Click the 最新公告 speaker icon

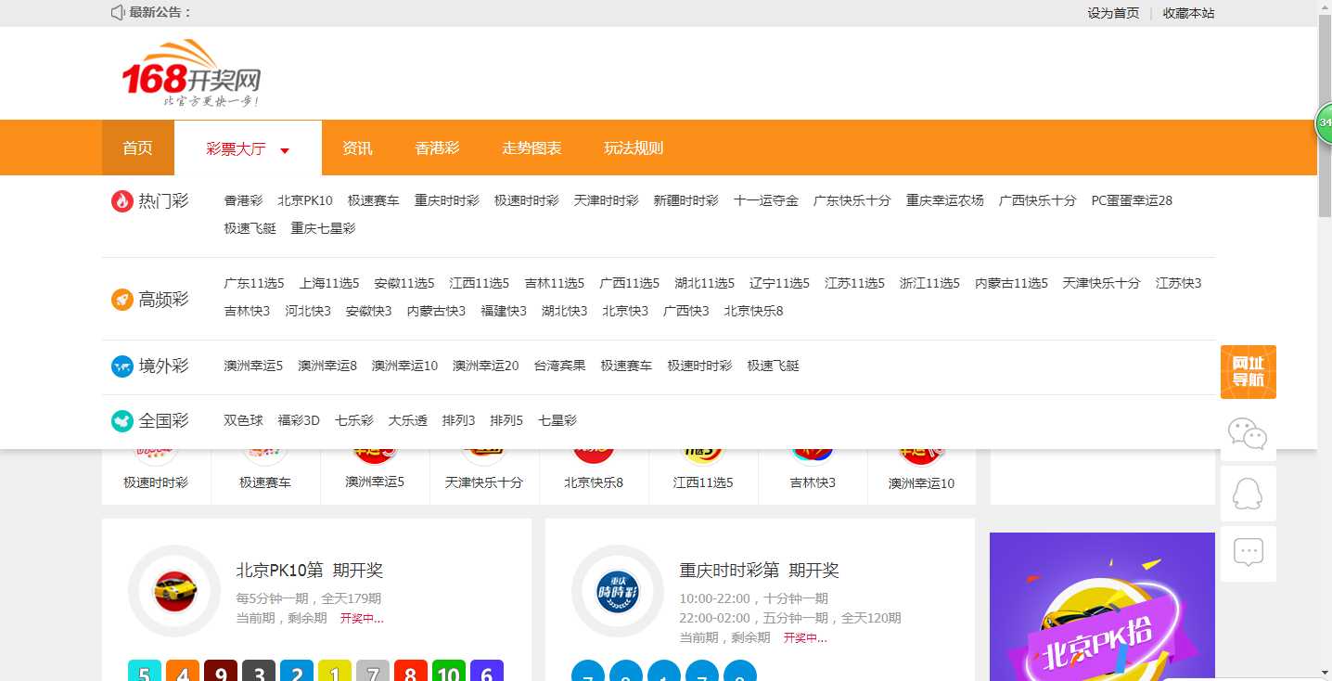click(x=118, y=12)
